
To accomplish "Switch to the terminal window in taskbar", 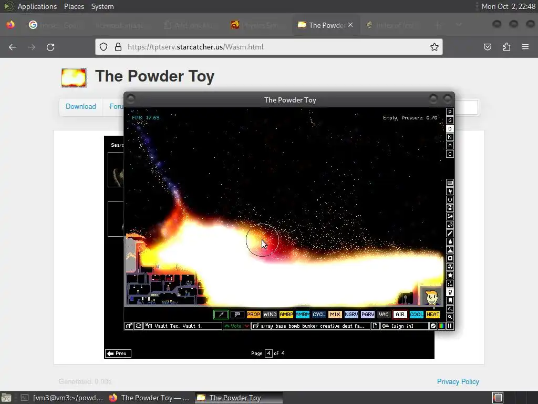I will (x=61, y=398).
